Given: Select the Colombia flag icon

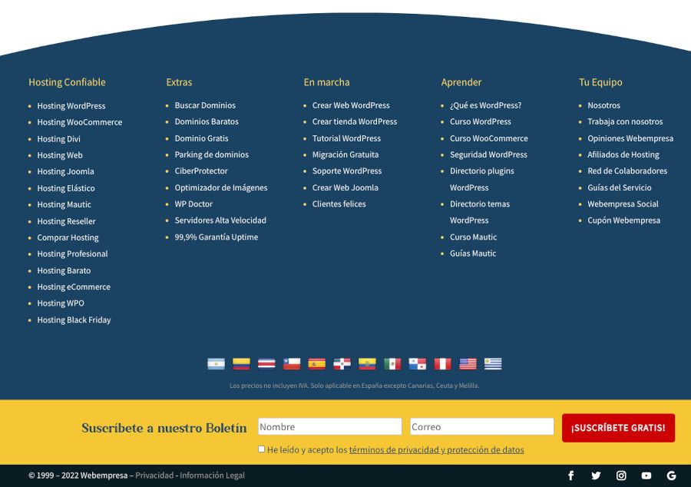Looking at the screenshot, I should [x=241, y=363].
